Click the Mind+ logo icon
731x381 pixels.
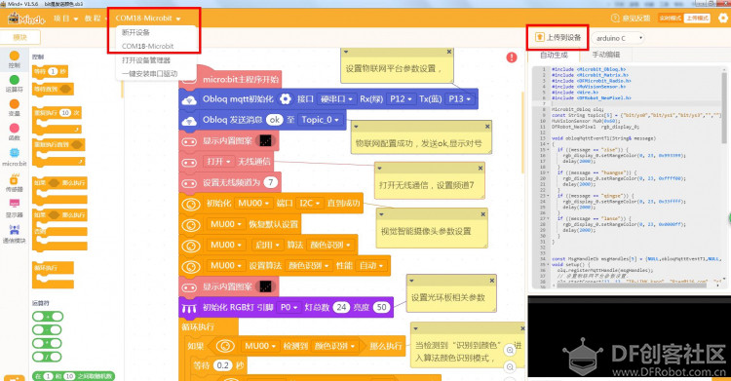26,19
